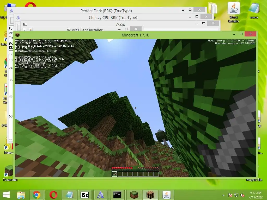Close the Minecraft 1.7.10 window

click(251, 34)
